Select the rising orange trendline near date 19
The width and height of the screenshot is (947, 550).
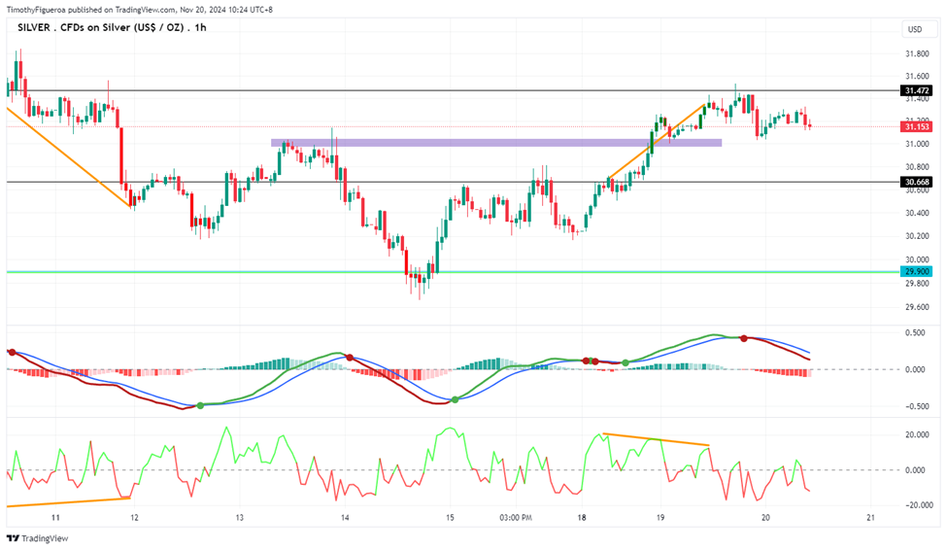657,142
